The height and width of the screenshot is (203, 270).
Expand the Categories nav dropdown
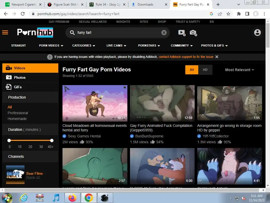pos(84,45)
